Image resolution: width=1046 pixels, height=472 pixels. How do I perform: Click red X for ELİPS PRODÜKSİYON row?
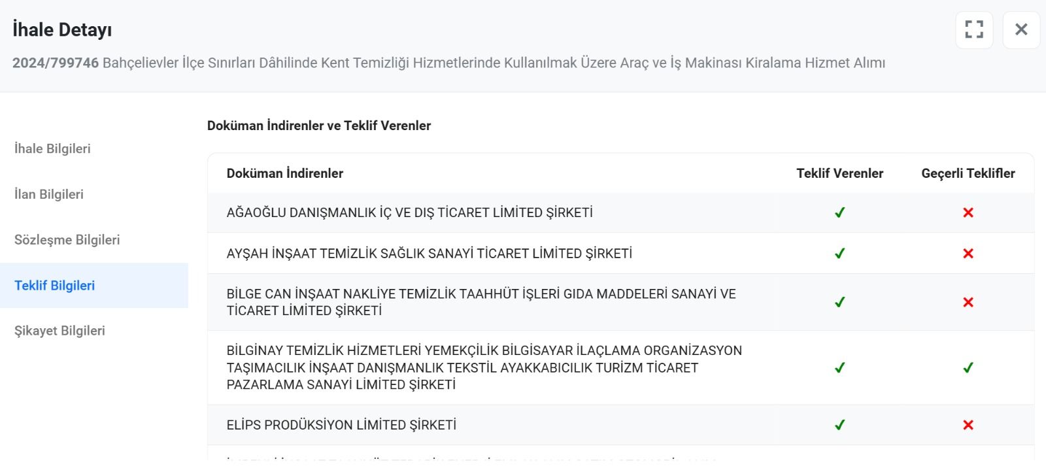[x=968, y=425]
